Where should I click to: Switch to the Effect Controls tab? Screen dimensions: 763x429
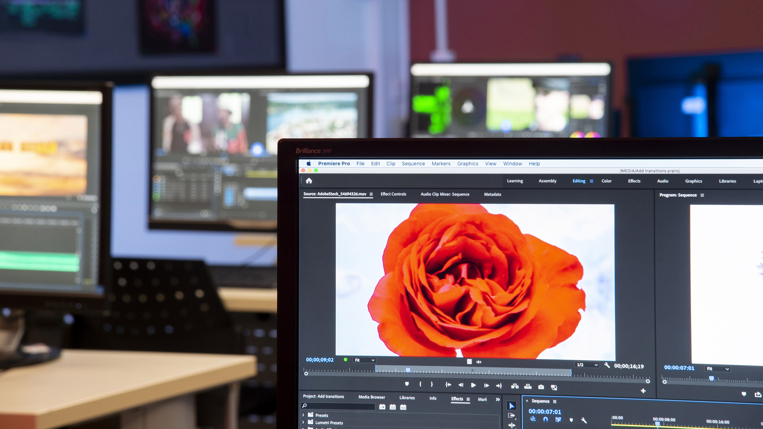(x=393, y=194)
